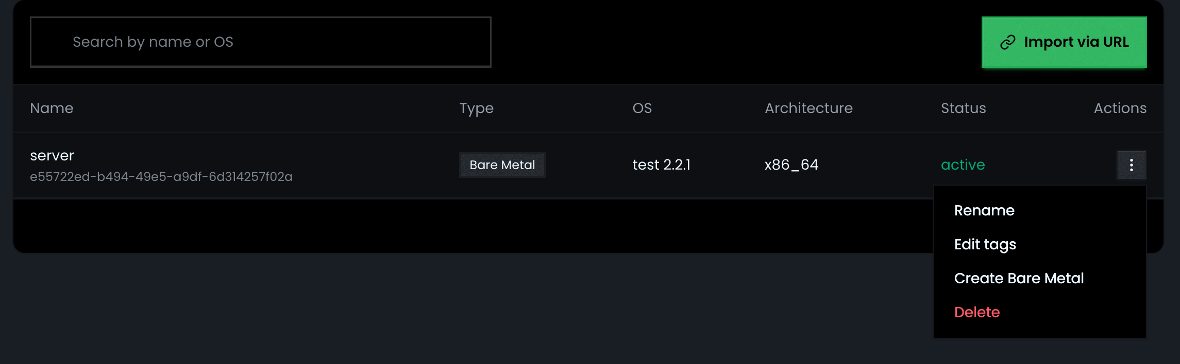Viewport: 1180px width, 364px height.
Task: Click the image ID starting with e55722ed
Action: pyautogui.click(x=161, y=177)
